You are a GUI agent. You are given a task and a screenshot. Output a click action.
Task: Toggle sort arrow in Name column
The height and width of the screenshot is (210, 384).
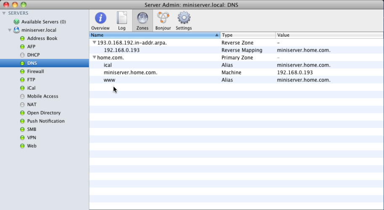[217, 35]
